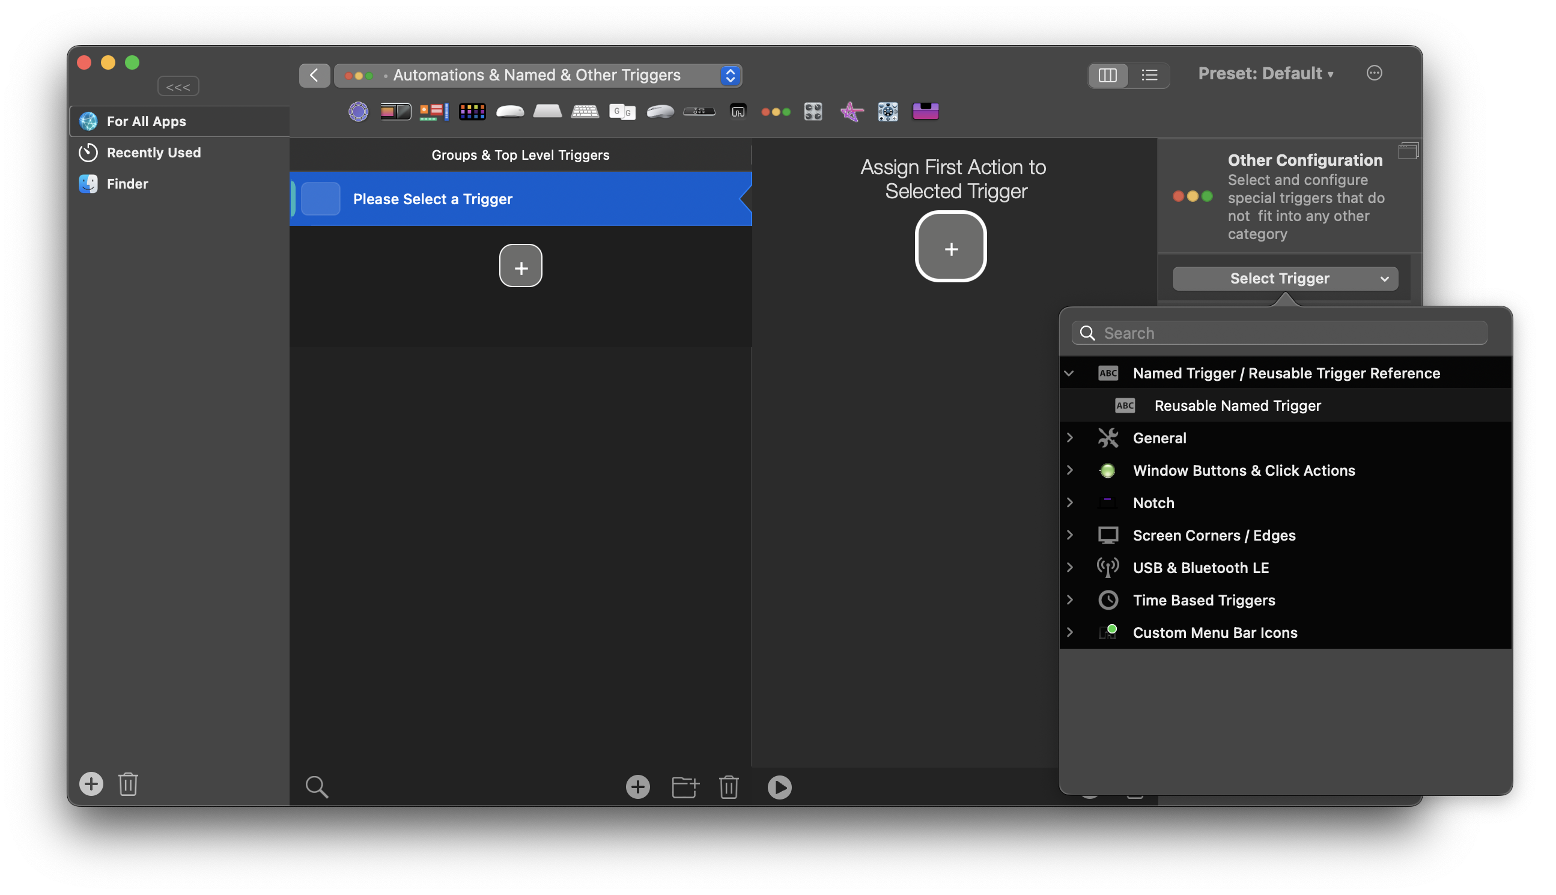
Task: Expand Time Based Triggers category
Action: 1069,600
